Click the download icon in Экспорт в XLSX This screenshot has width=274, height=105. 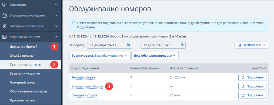[240, 45]
